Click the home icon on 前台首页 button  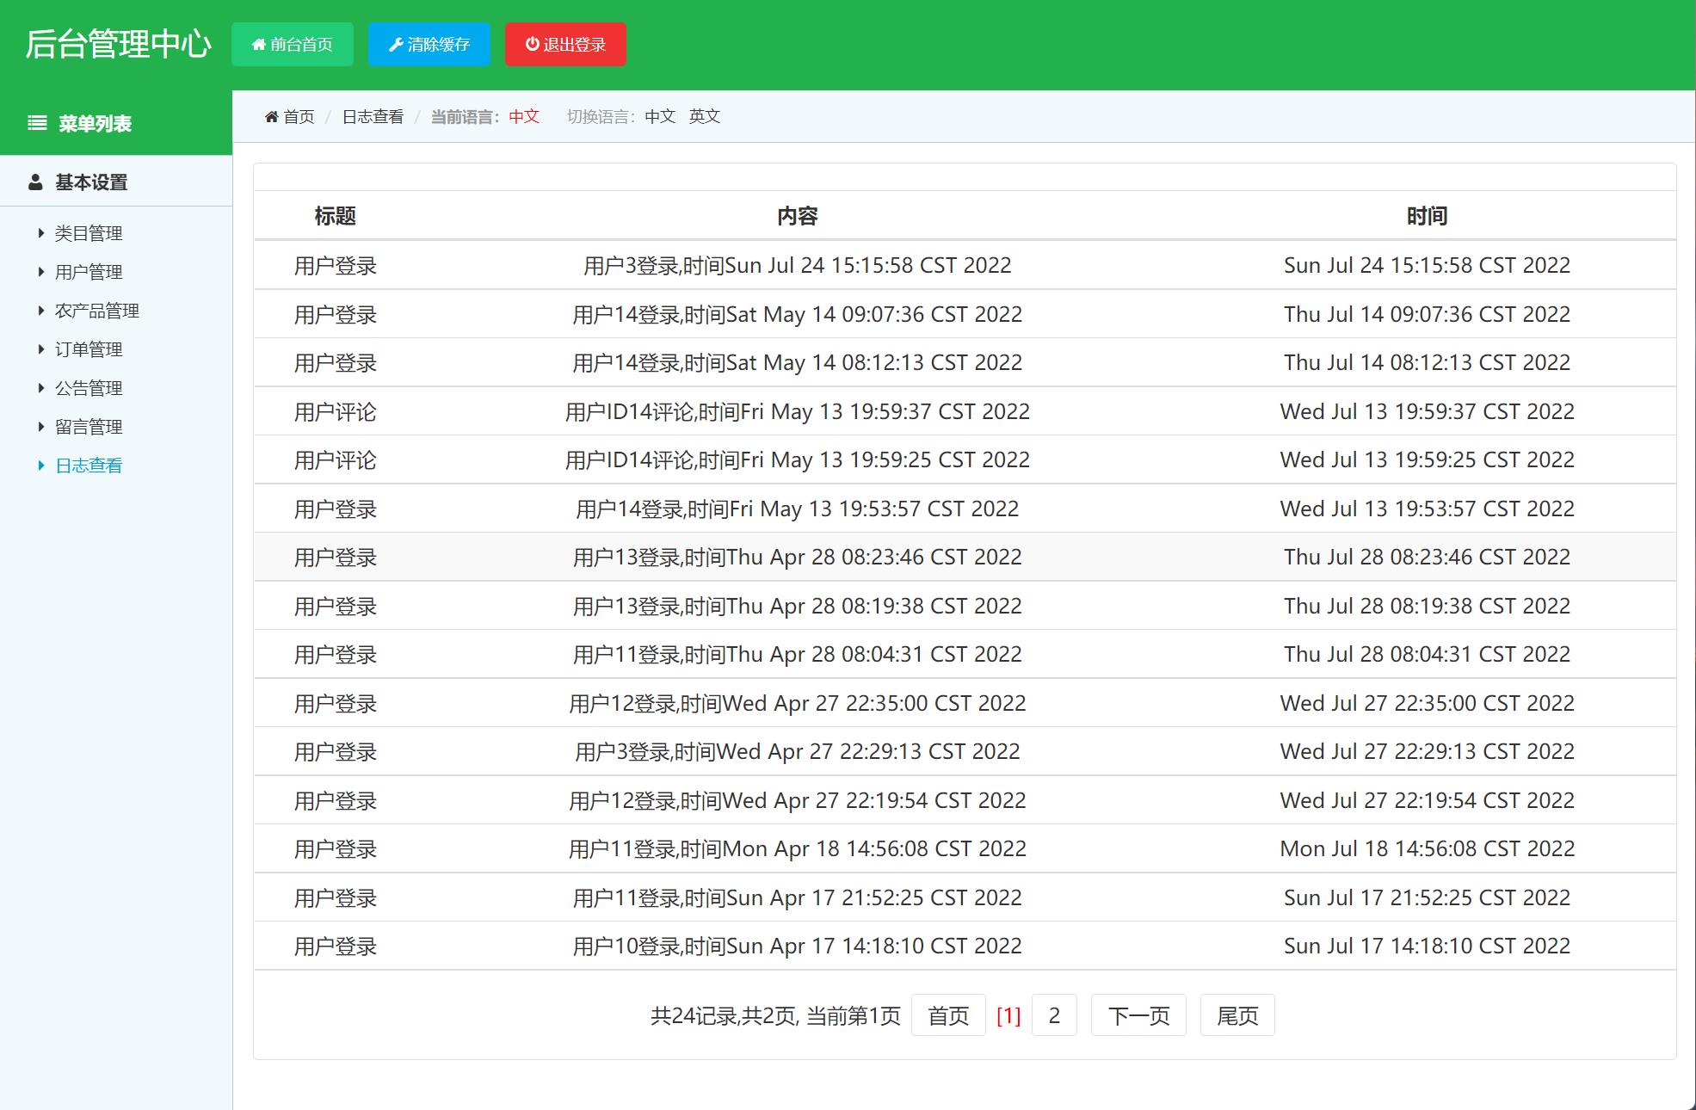260,44
